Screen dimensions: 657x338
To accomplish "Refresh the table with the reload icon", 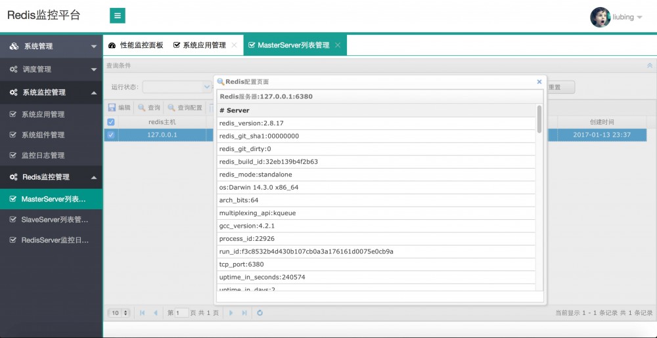I will (x=260, y=313).
